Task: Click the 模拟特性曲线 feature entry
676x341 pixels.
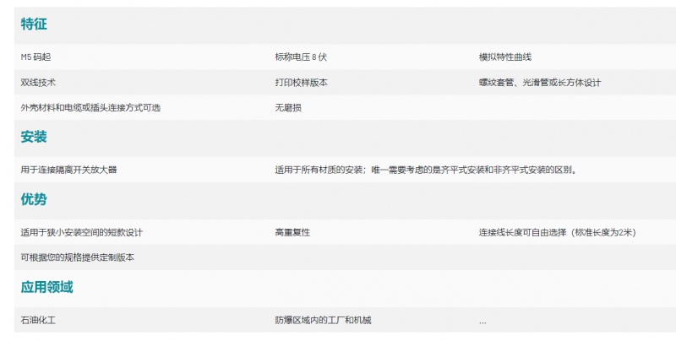Action: click(504, 57)
